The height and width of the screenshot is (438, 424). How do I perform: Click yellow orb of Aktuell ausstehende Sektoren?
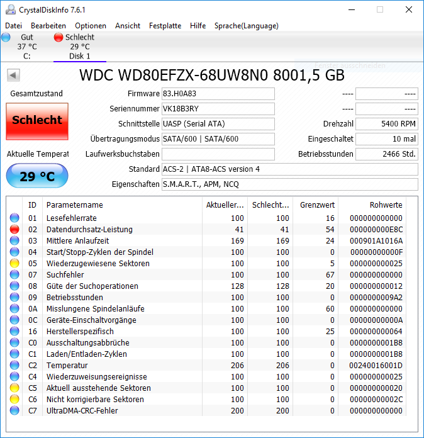[14, 388]
